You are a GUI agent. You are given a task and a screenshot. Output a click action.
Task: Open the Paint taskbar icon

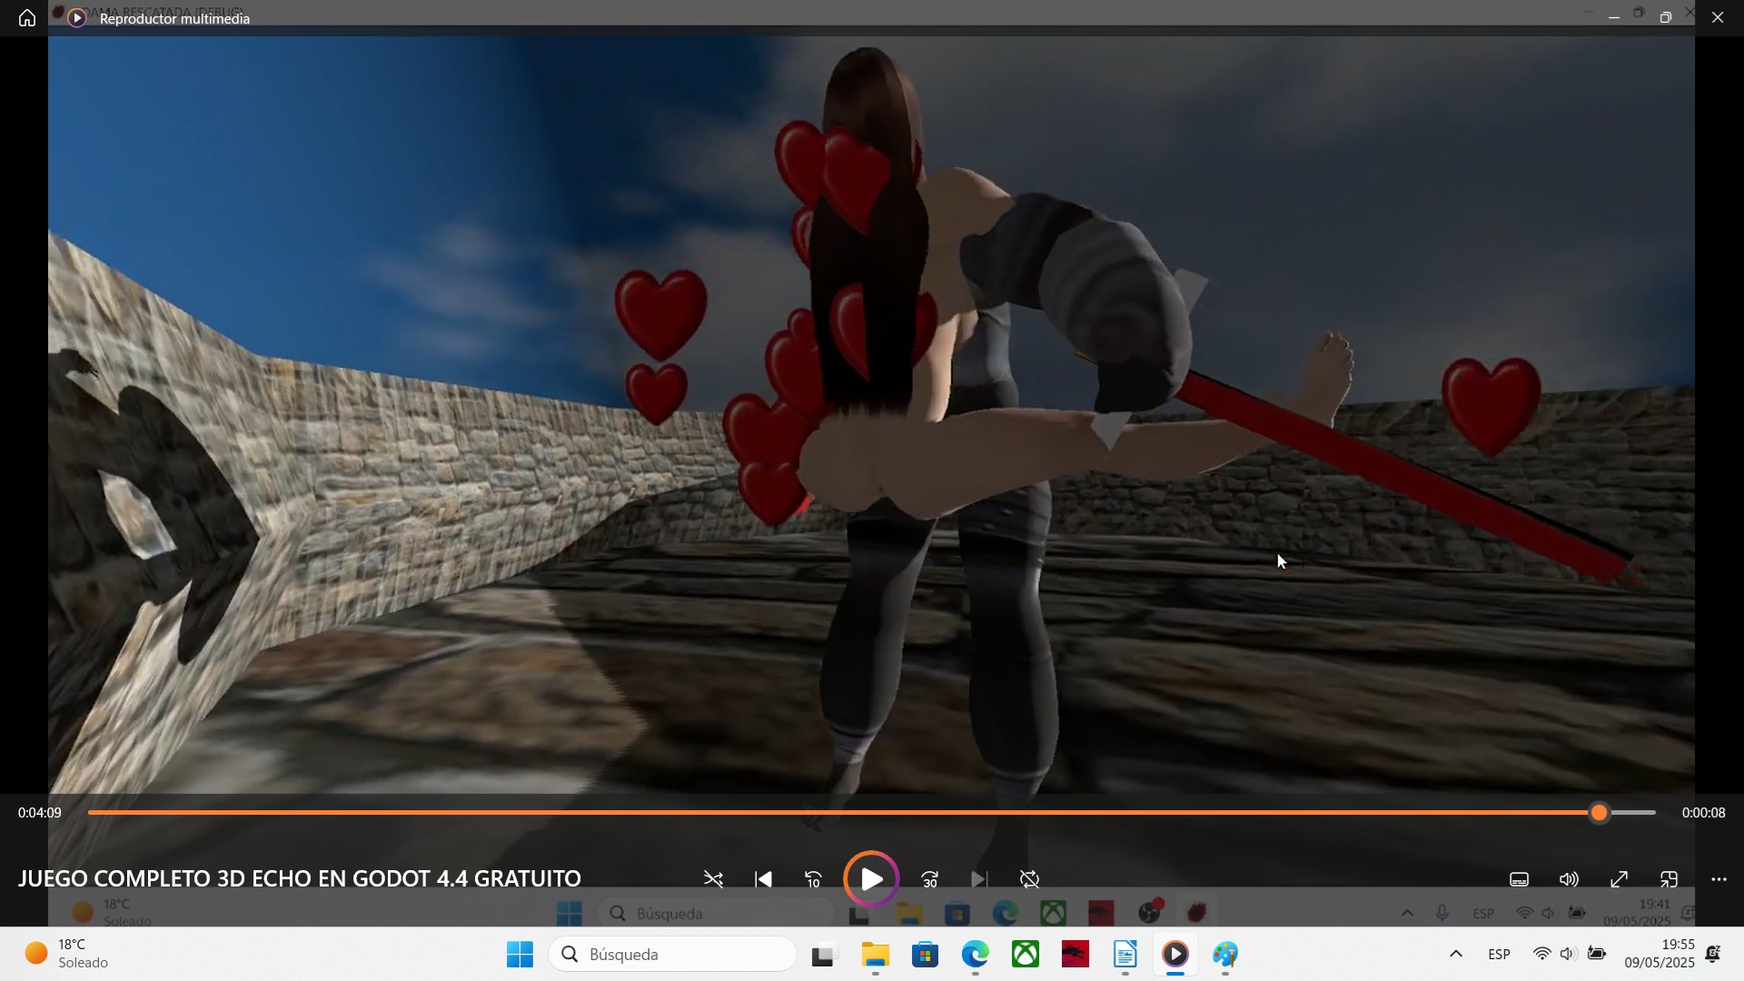click(x=1225, y=955)
